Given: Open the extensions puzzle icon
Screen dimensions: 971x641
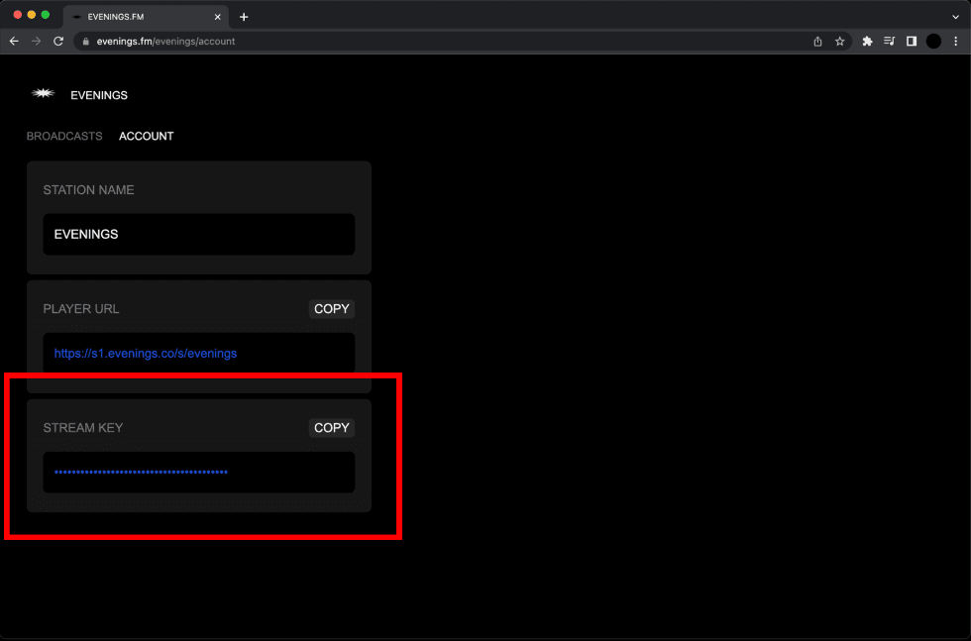Looking at the screenshot, I should coord(867,42).
